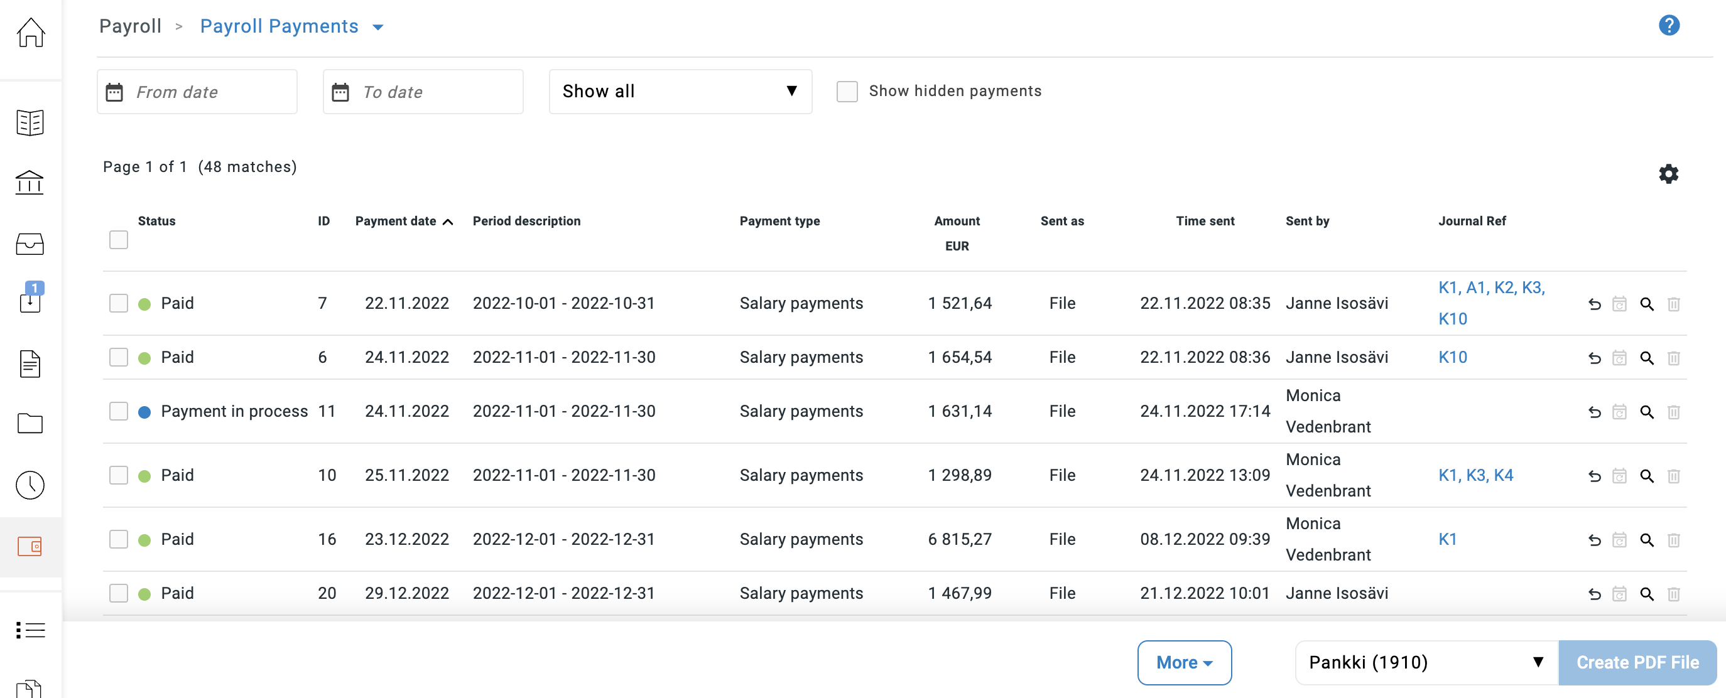Viewport: 1726px width, 698px height.
Task: Enable the Show hidden payments checkbox
Action: pos(847,91)
